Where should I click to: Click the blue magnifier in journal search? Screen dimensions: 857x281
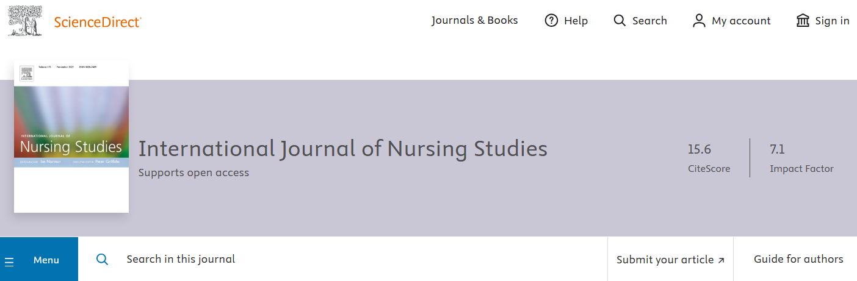click(103, 260)
